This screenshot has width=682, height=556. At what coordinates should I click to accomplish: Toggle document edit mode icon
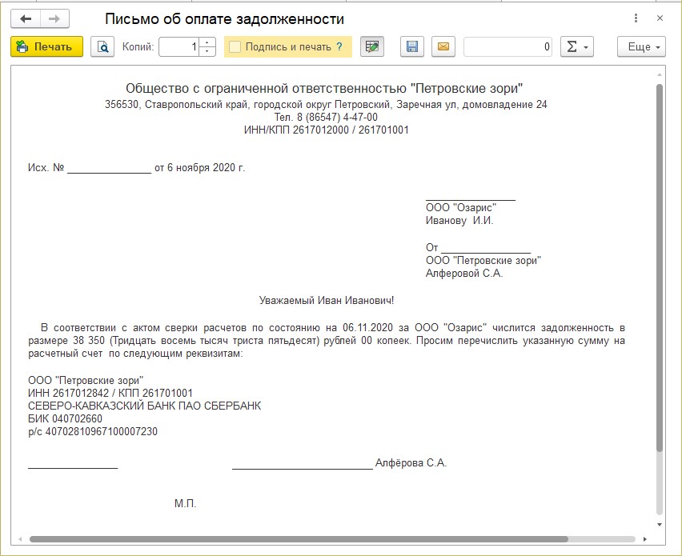tap(372, 46)
